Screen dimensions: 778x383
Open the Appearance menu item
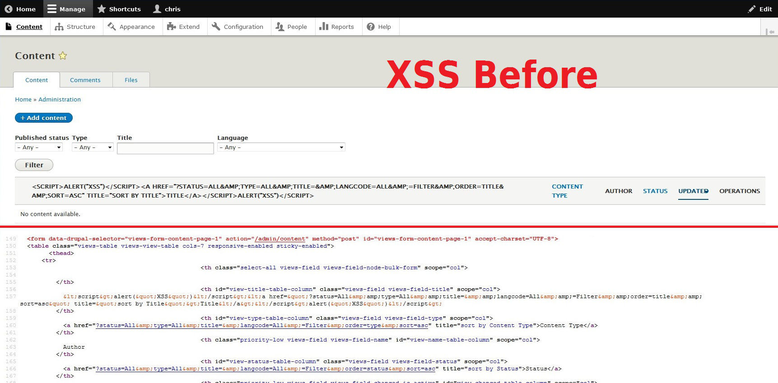133,27
